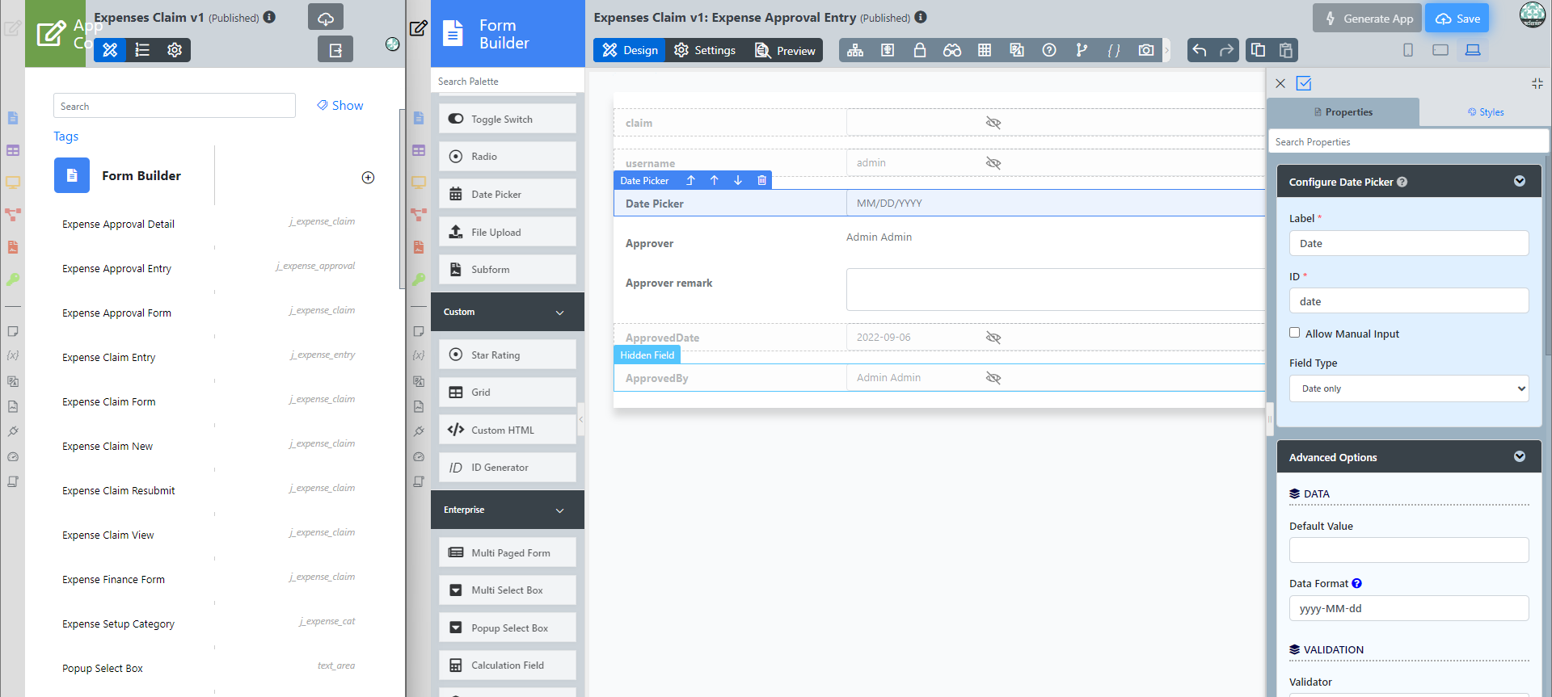Click the Label input containing Date
The image size is (1552, 697).
pos(1409,243)
